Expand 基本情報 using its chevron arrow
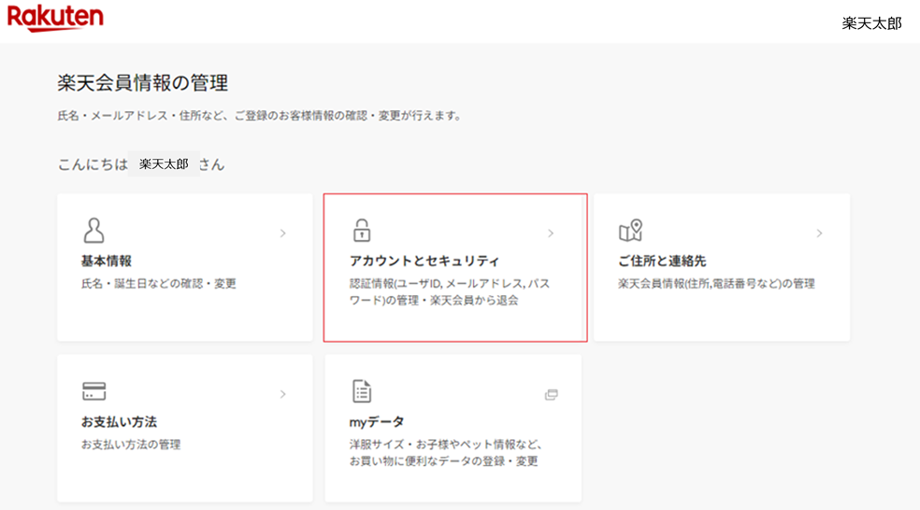 [282, 234]
